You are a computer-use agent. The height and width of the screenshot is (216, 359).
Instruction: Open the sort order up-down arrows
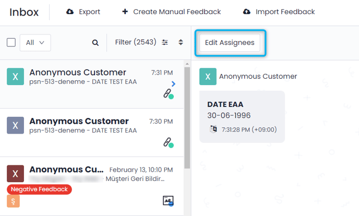(x=181, y=42)
